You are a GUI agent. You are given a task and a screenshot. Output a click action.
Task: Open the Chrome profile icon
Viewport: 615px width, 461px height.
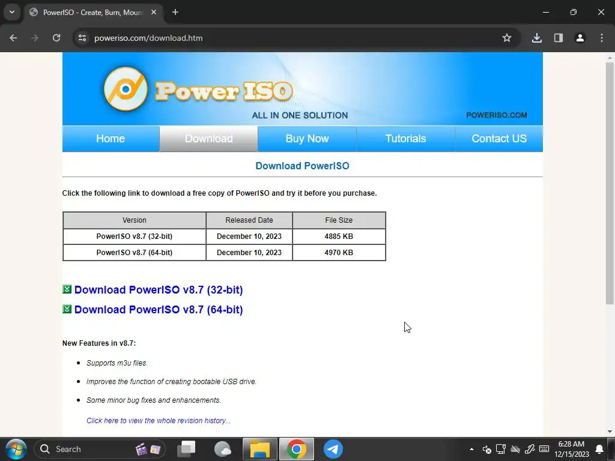click(x=580, y=38)
